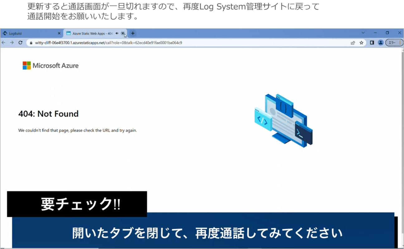Restore down the browser window

coord(387,33)
